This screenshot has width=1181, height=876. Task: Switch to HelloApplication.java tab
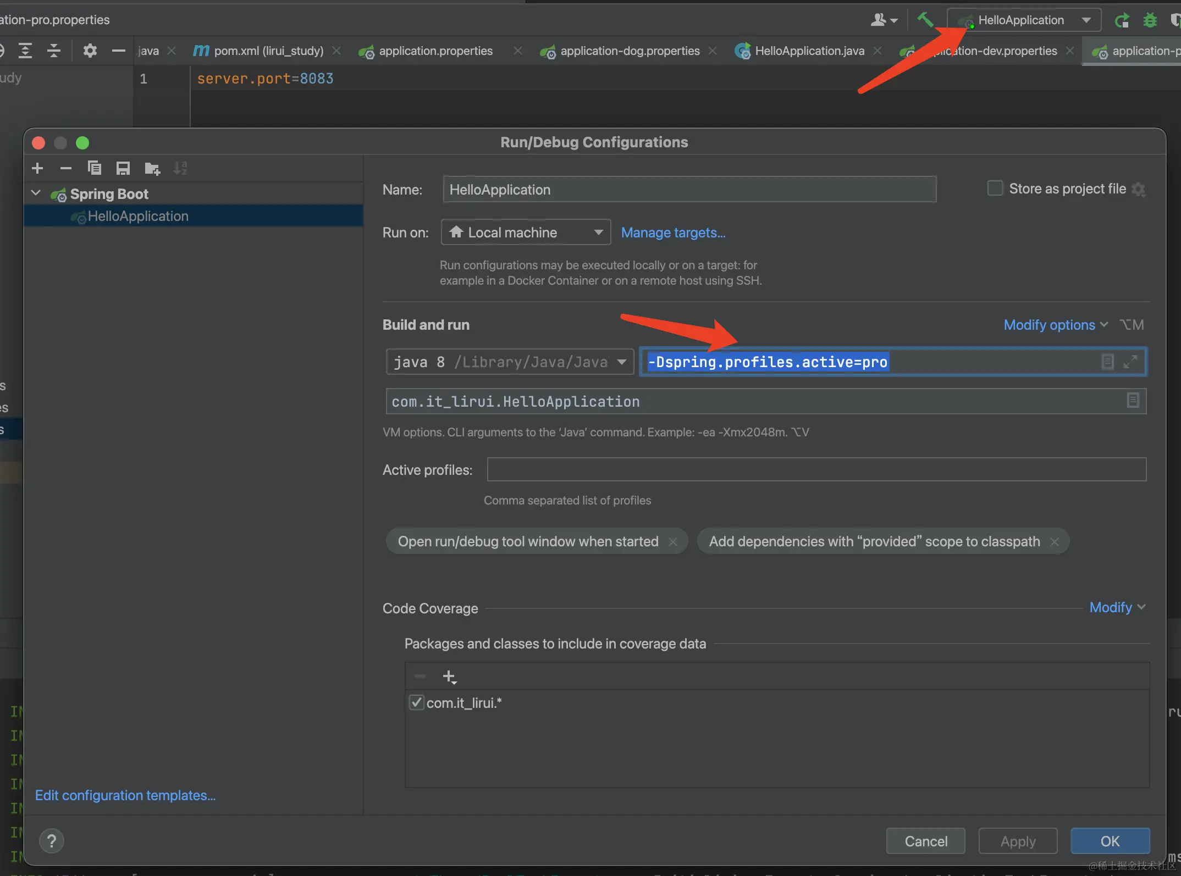pyautogui.click(x=809, y=51)
